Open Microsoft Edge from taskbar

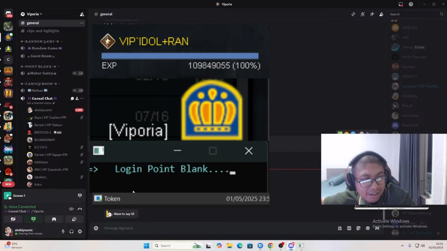tap(240, 246)
